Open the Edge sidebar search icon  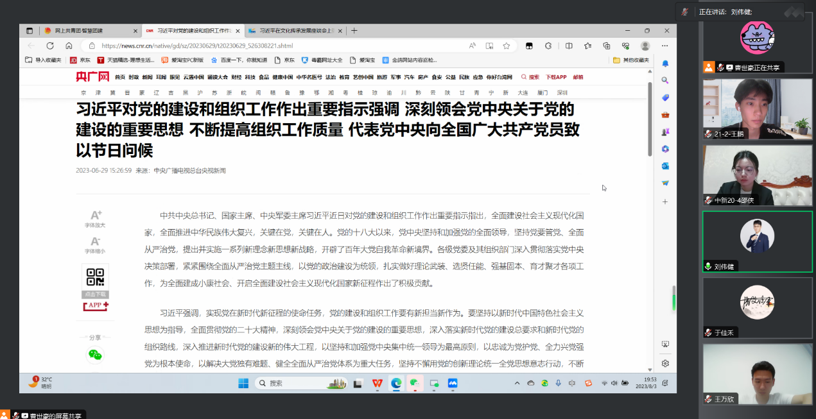[x=665, y=80]
